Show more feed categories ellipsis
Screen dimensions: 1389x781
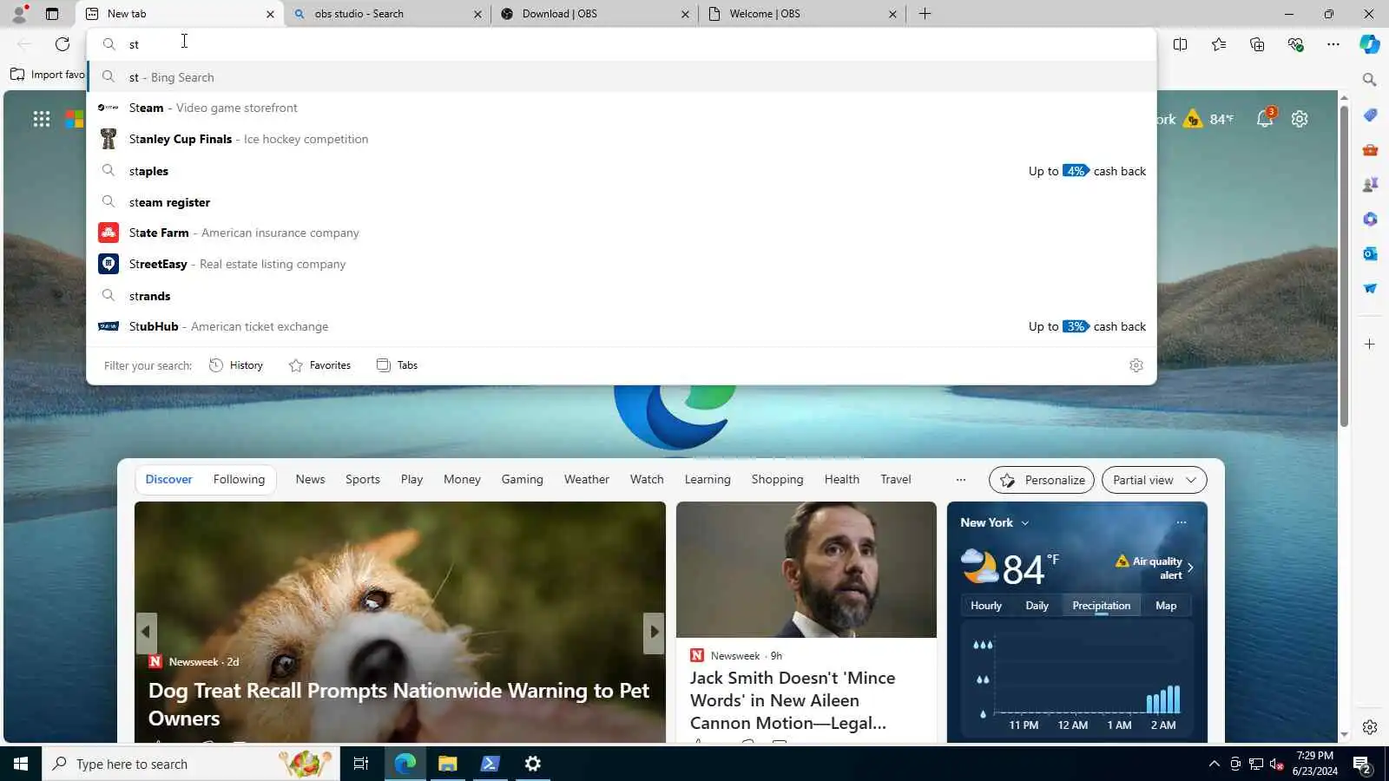(960, 480)
